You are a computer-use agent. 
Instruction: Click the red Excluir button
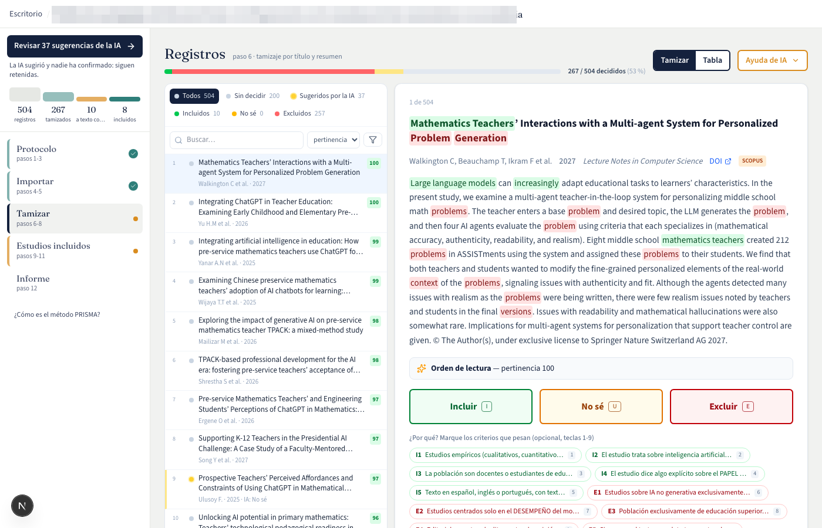[x=732, y=407]
